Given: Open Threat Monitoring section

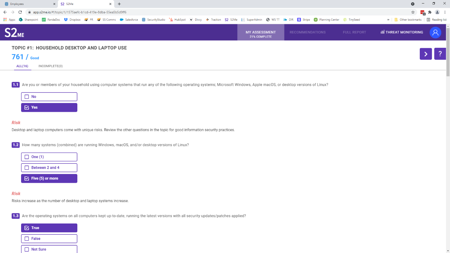Looking at the screenshot, I should (x=401, y=32).
